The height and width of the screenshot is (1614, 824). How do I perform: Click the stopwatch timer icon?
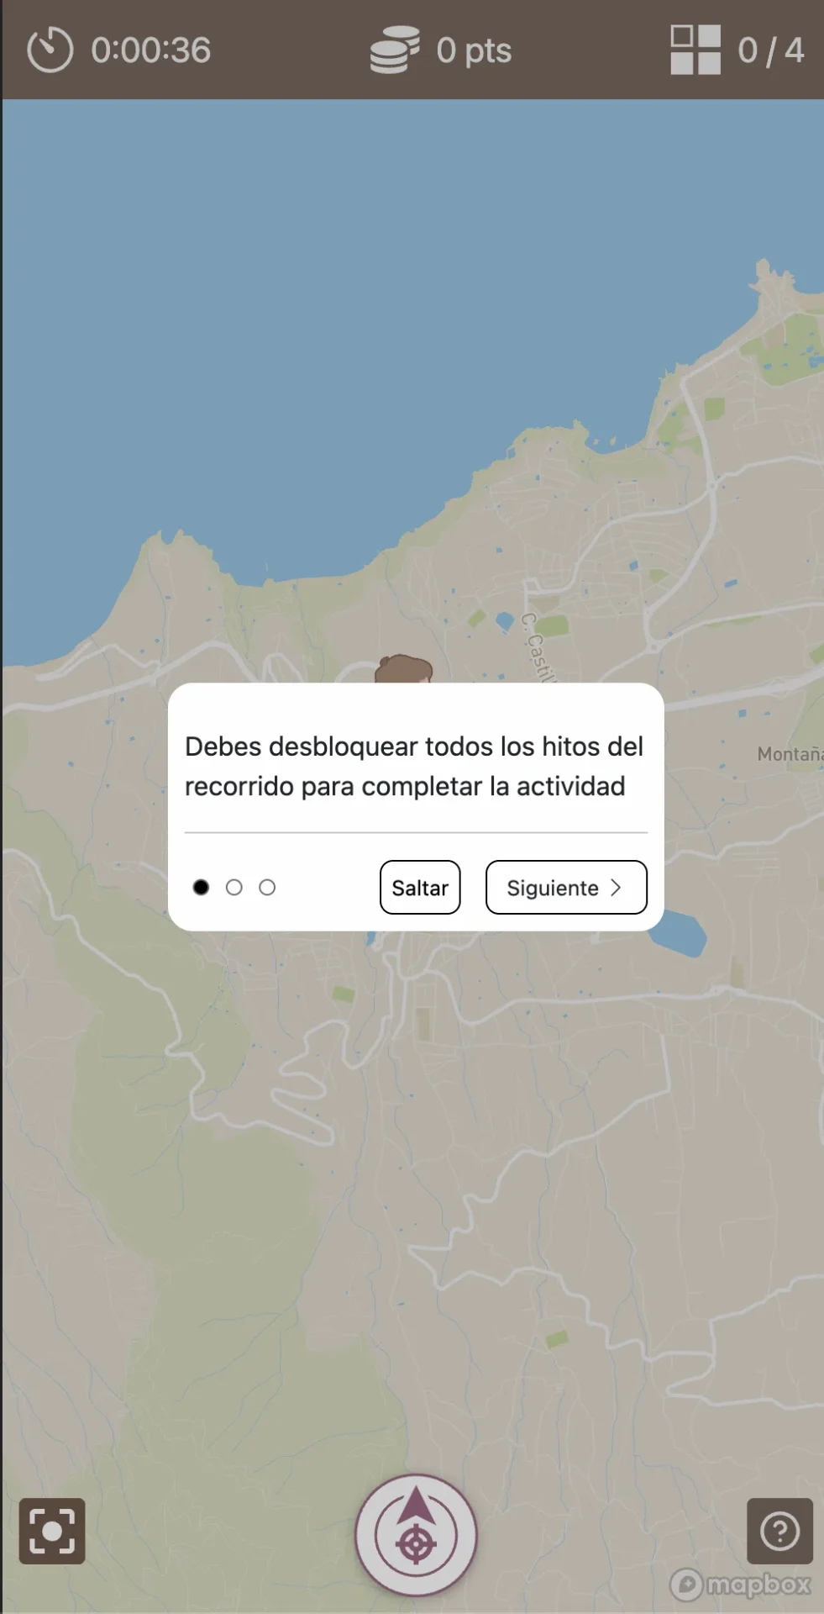50,50
